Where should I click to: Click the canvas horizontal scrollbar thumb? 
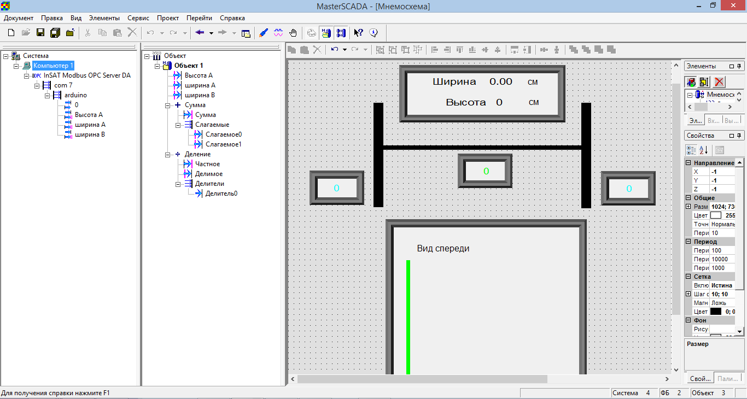(422, 379)
